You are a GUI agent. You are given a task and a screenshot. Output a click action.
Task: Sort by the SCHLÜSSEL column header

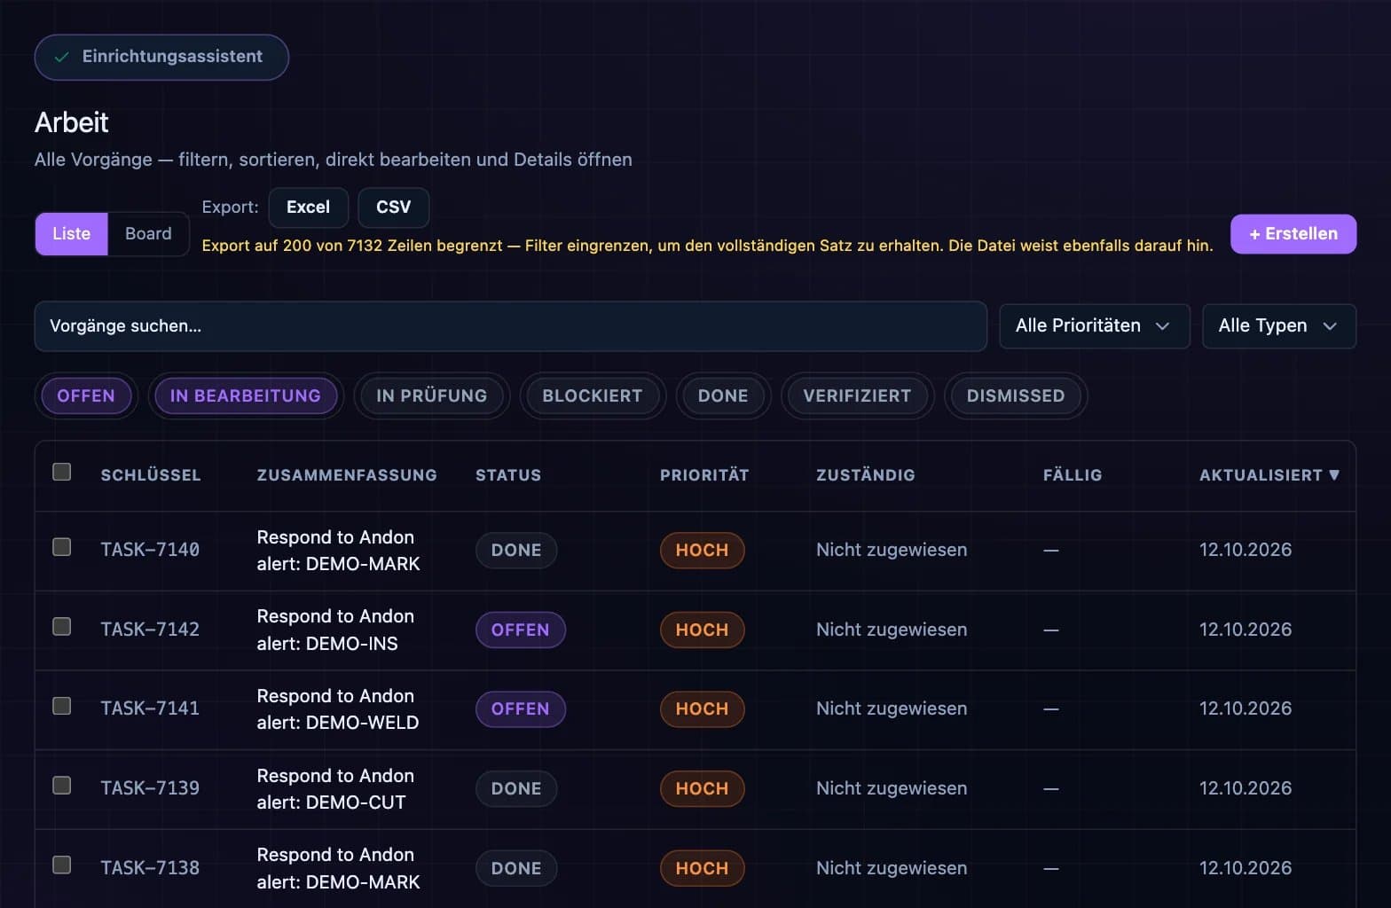click(151, 475)
